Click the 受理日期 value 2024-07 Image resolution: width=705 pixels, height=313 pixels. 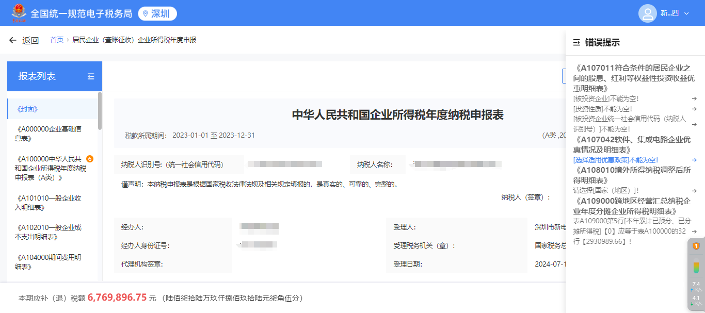[x=550, y=264]
